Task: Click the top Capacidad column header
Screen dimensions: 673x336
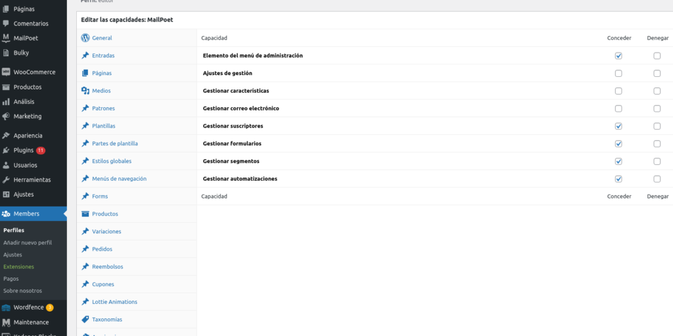Action: pos(214,38)
